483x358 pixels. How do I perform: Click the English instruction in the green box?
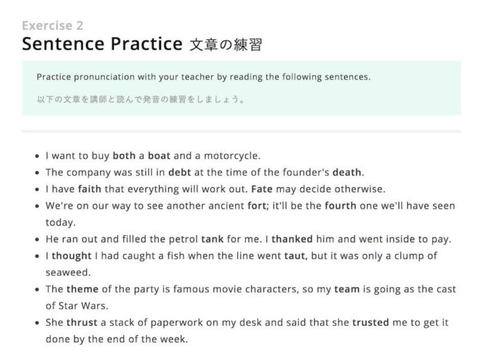click(x=204, y=77)
